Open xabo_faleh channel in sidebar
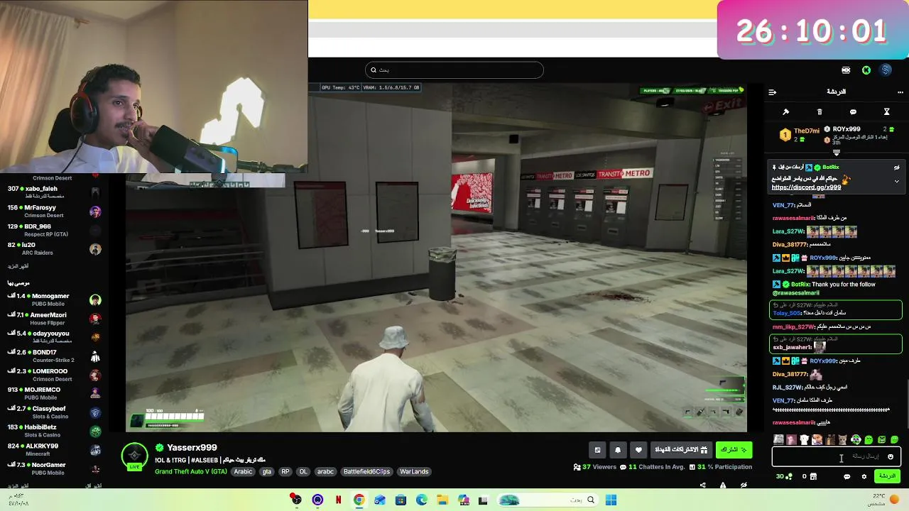909x511 pixels. [x=54, y=192]
